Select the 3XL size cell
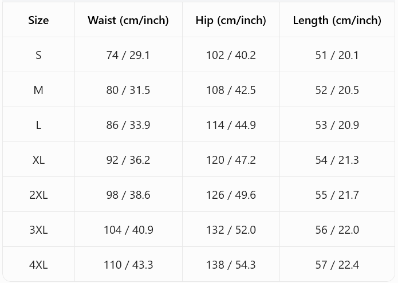 pos(38,230)
